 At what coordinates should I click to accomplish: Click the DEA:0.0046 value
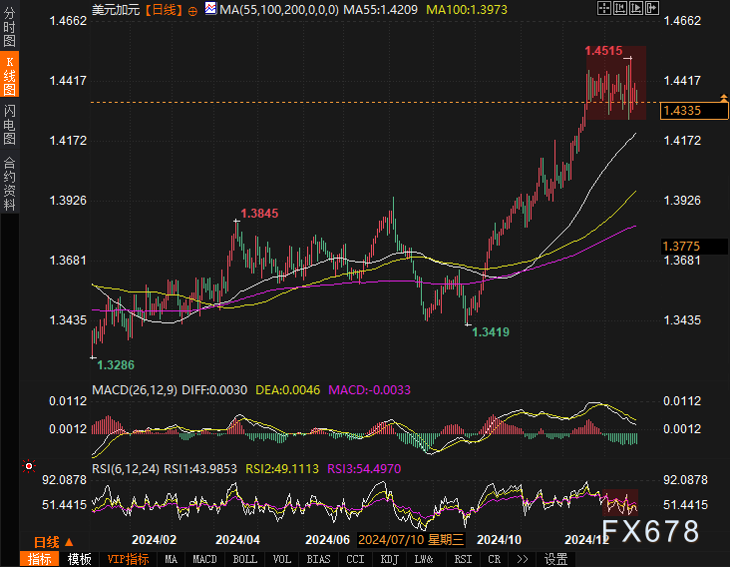click(288, 390)
